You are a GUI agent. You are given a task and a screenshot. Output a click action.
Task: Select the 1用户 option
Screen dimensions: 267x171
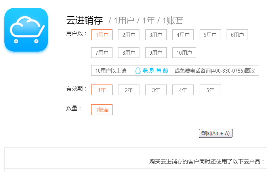(102, 35)
